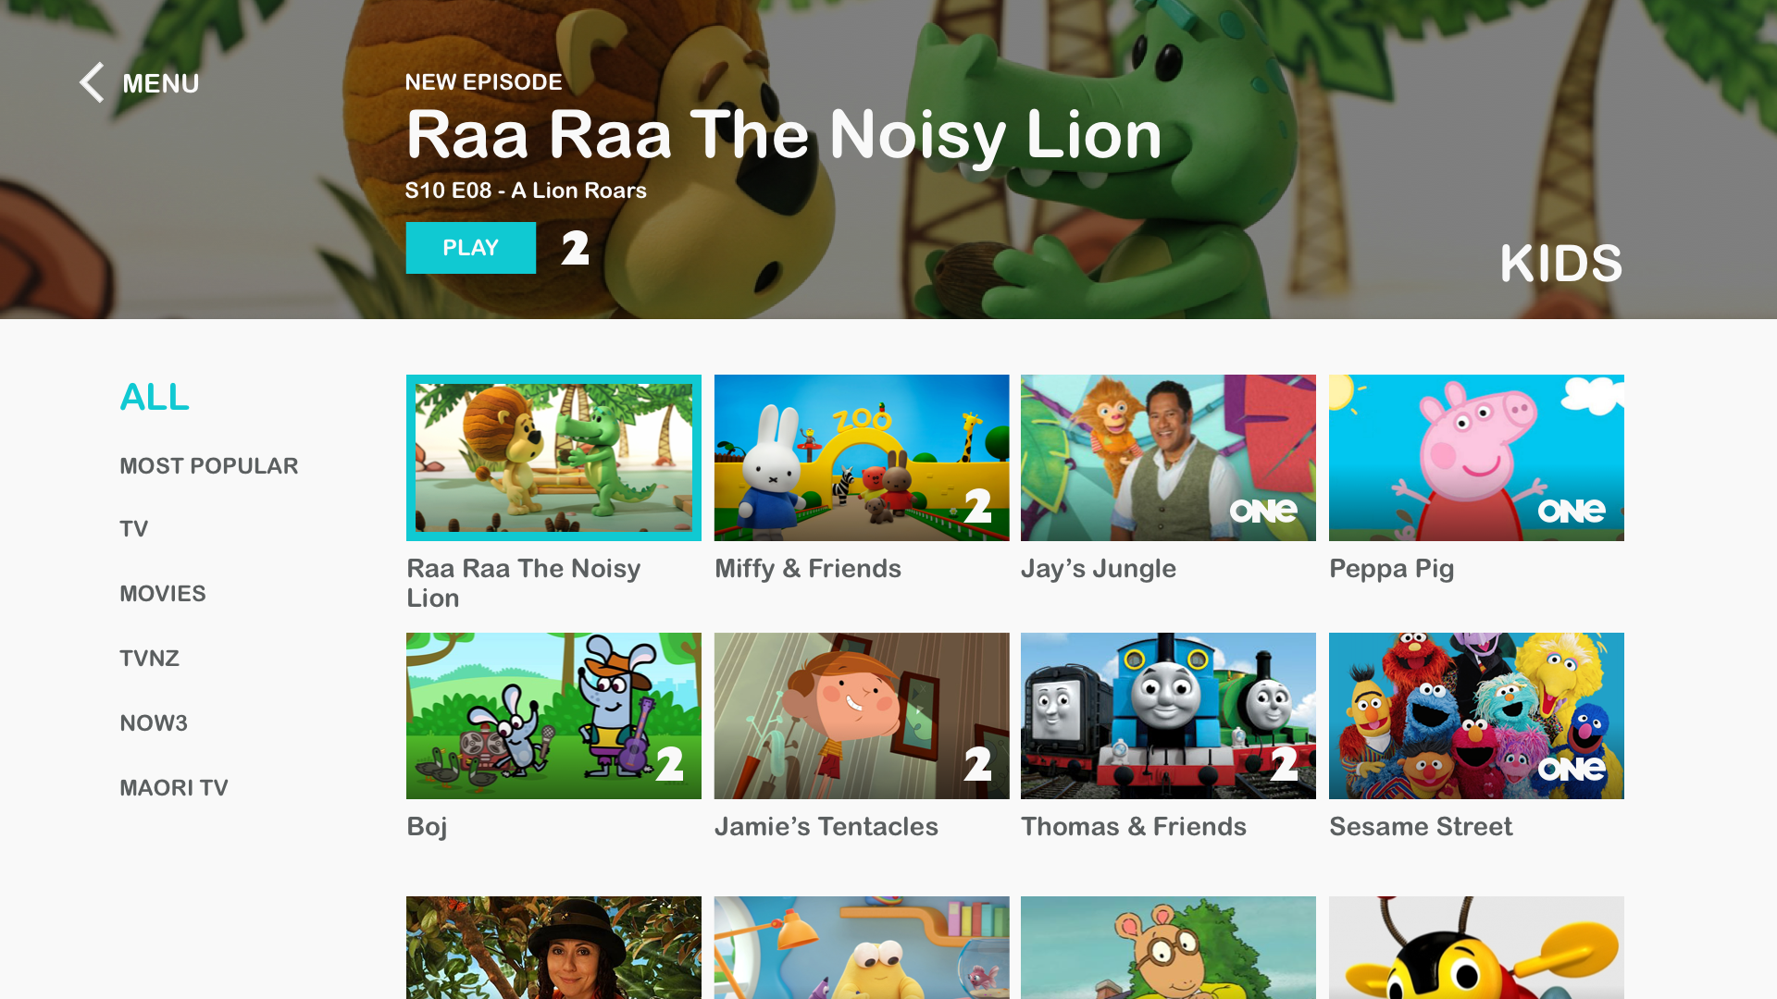
Task: Open the Arthur aardvark show thumbnail
Action: point(1168,947)
